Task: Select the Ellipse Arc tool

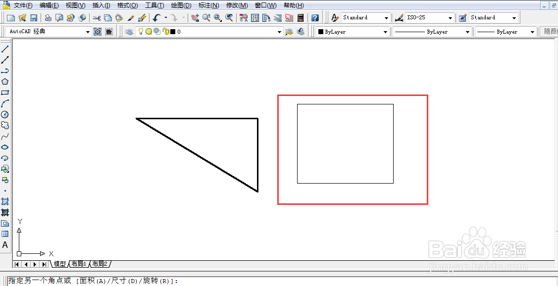Action: [x=5, y=158]
